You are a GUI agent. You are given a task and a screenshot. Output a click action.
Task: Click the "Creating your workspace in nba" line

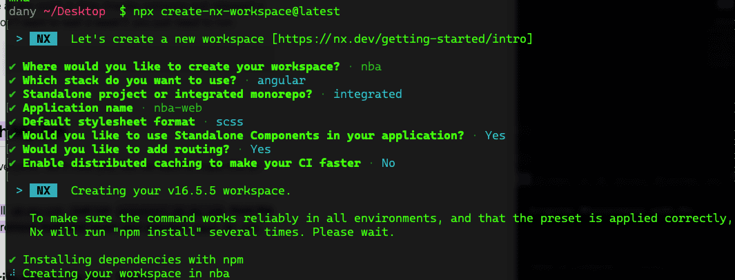tap(126, 274)
